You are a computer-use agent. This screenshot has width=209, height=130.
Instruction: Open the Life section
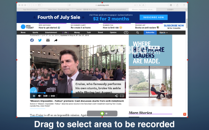pyautogui.click(x=65, y=33)
